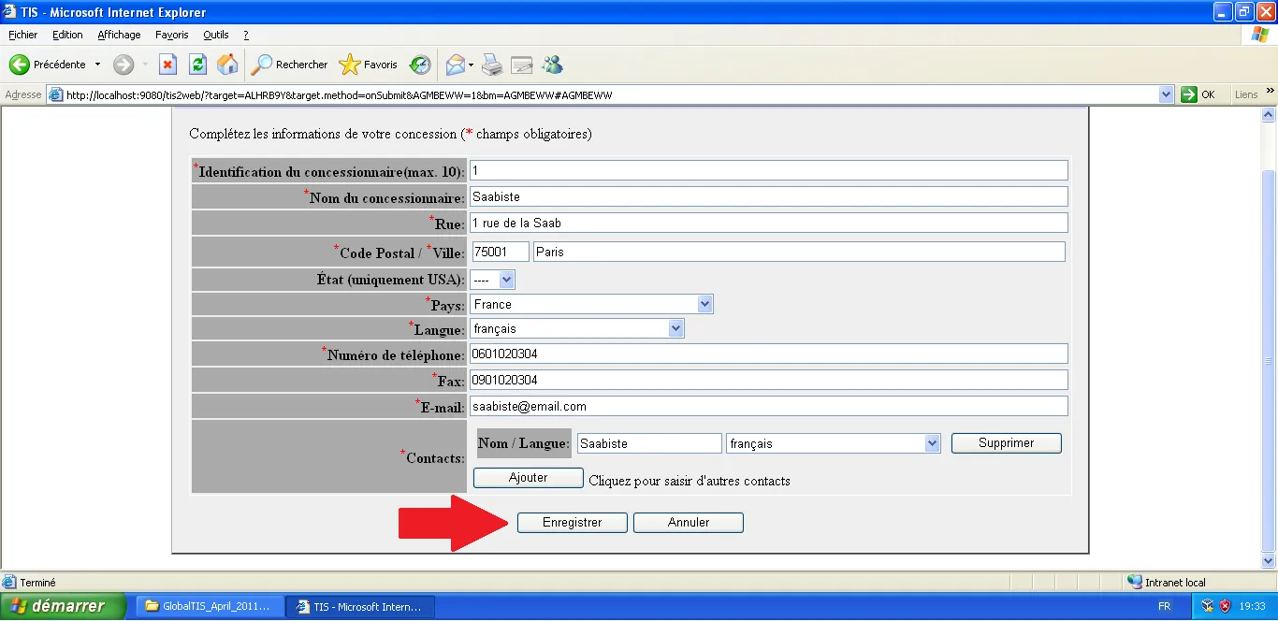Open the Pays dropdown showing France

point(704,304)
